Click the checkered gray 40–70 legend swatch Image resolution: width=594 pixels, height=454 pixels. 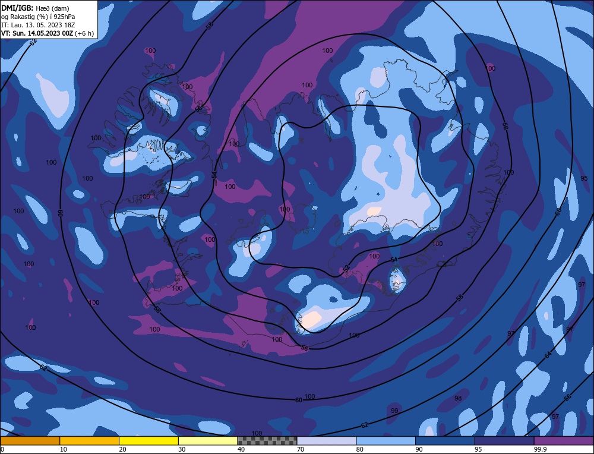pos(267,441)
